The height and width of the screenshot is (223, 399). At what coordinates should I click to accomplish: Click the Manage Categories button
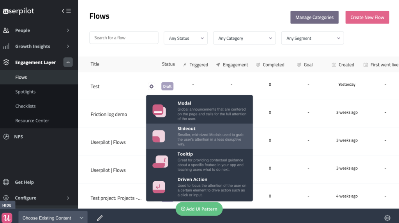click(x=314, y=17)
